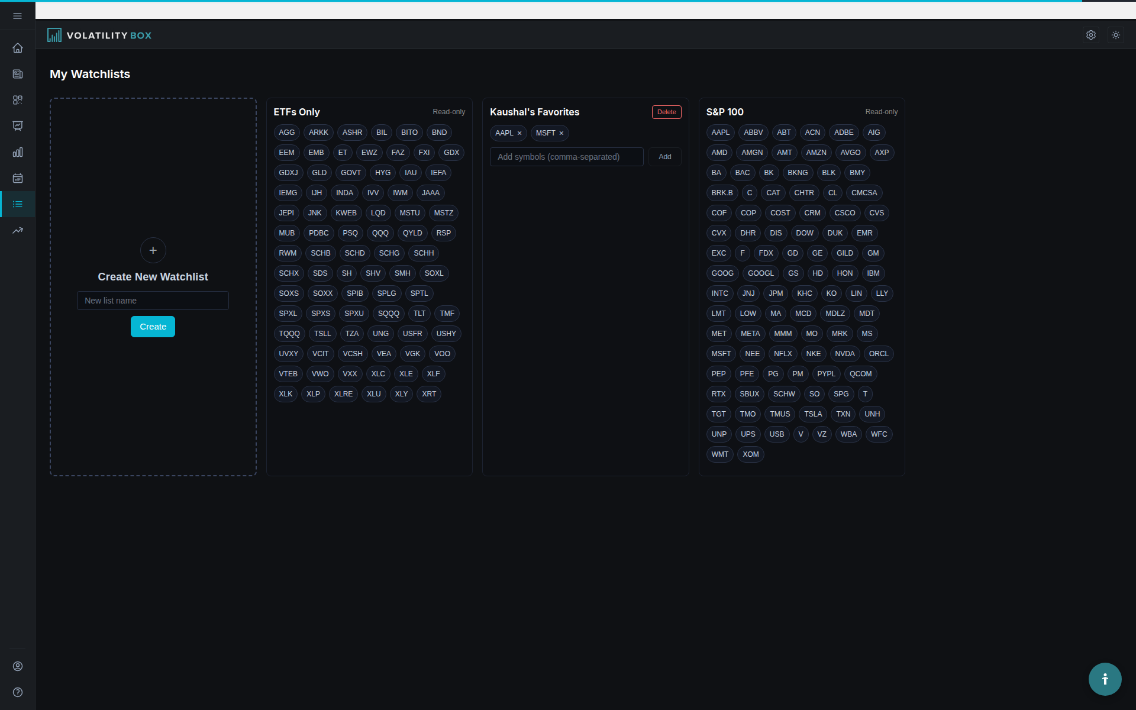
Task: Select the TLT ticker chip
Action: 419,314
